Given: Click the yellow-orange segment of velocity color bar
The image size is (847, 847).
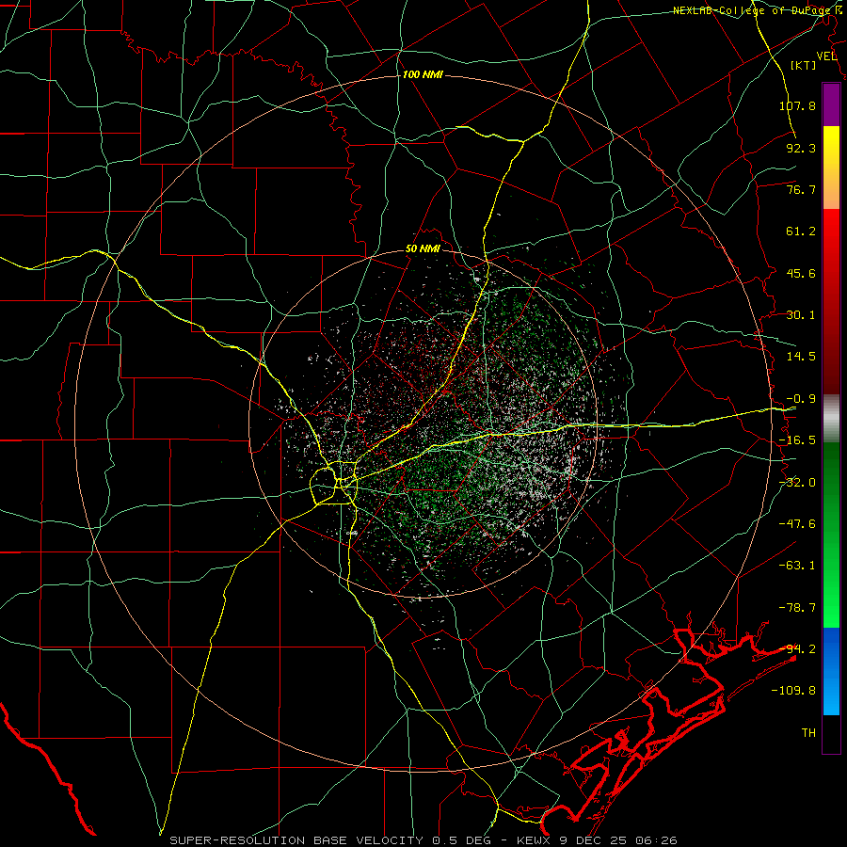Looking at the screenshot, I should (831, 168).
